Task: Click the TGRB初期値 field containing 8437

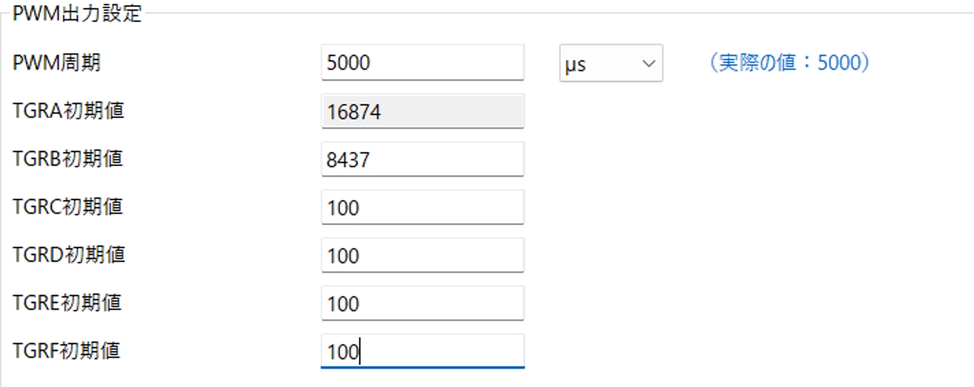Action: coord(422,160)
